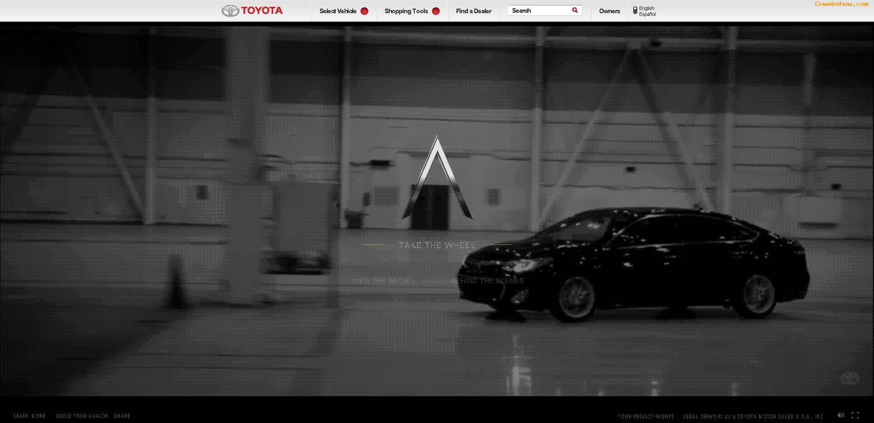Focus the Search input field

(540, 10)
